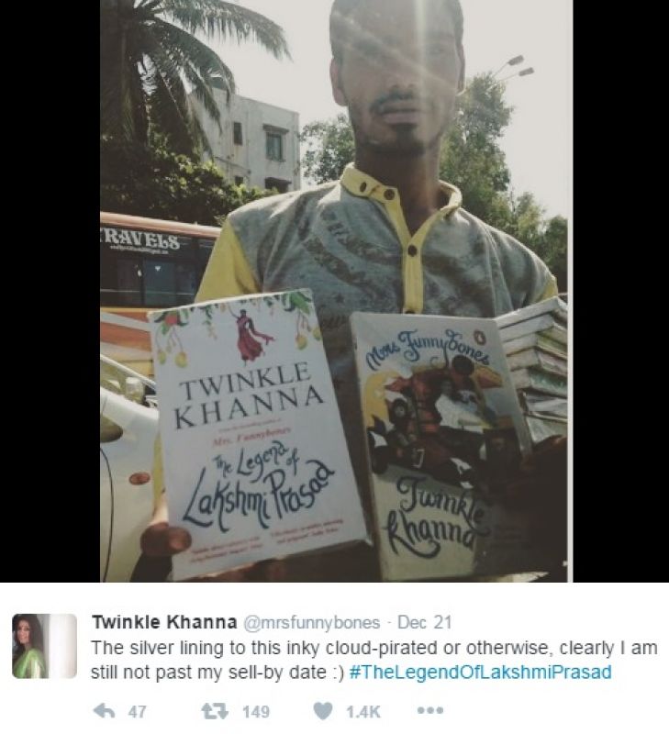Open the attached photo of the bookseller
The height and width of the screenshot is (734, 669).
(336, 291)
